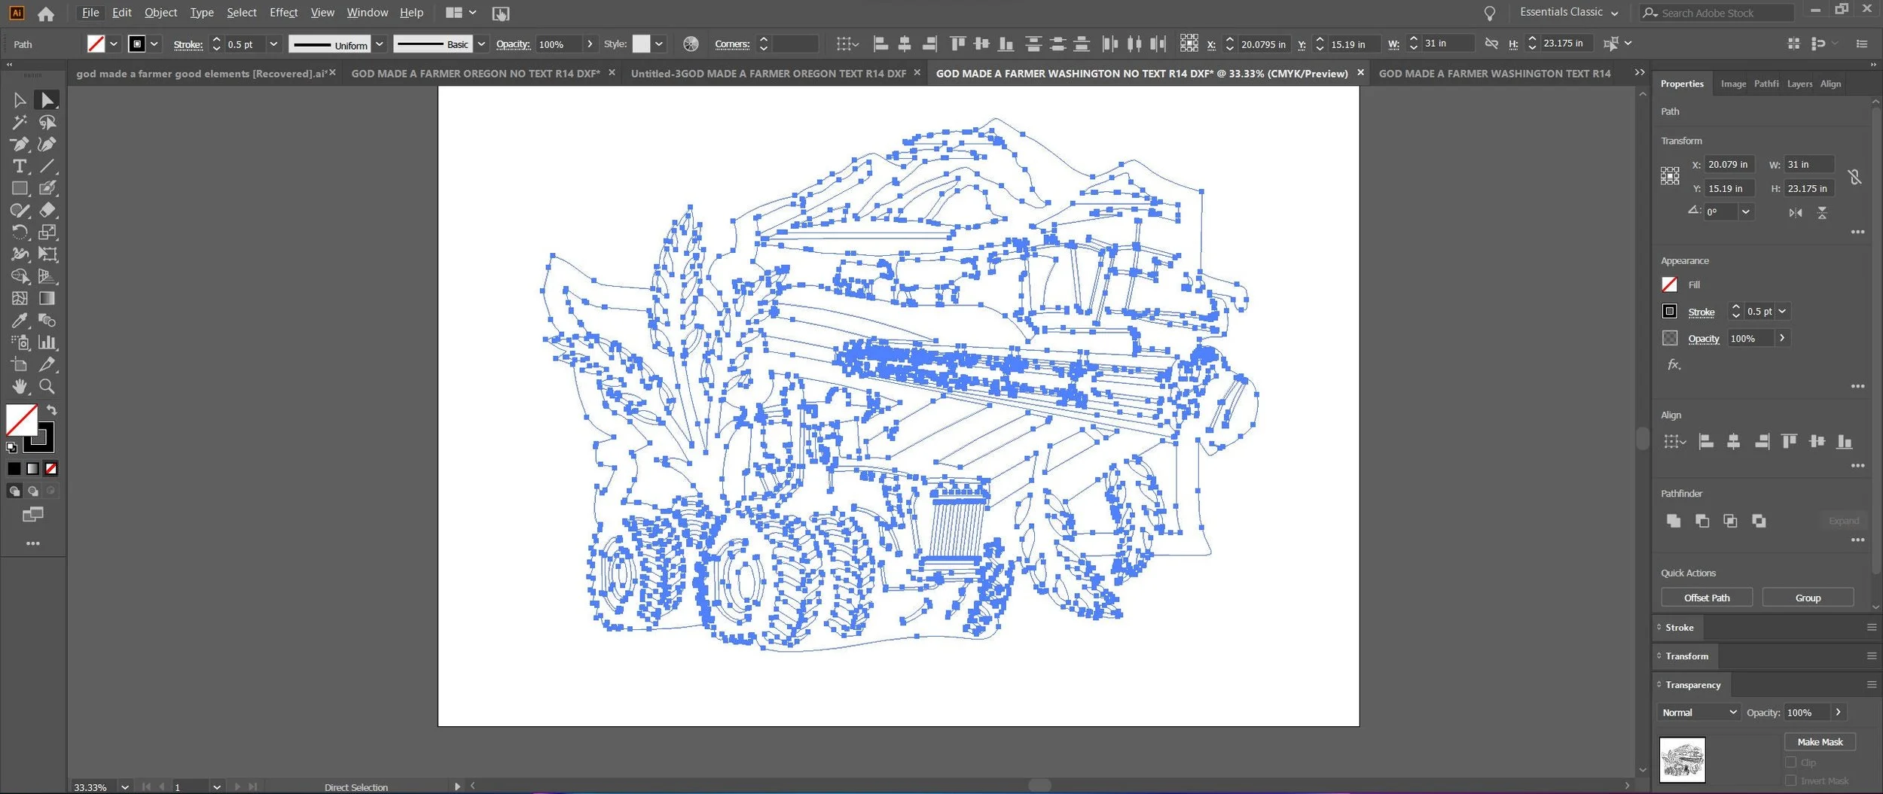Viewport: 1883px width, 794px height.
Task: Enable the Invert Mask checkbox
Action: (x=1791, y=780)
